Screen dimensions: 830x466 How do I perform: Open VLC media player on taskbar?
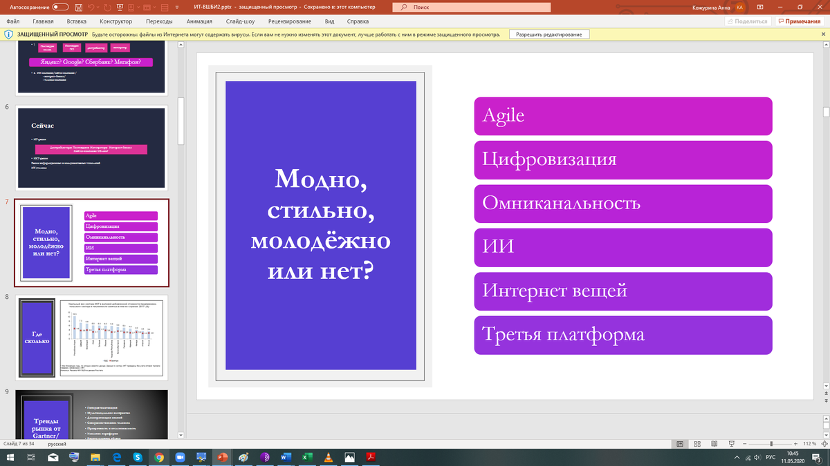(x=329, y=457)
